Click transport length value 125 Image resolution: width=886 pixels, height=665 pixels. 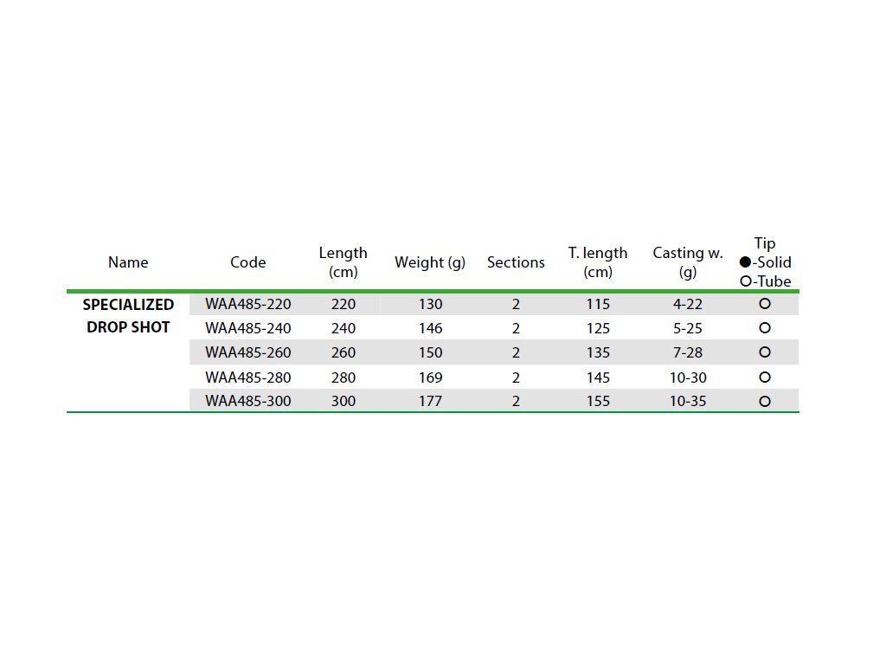pos(598,328)
